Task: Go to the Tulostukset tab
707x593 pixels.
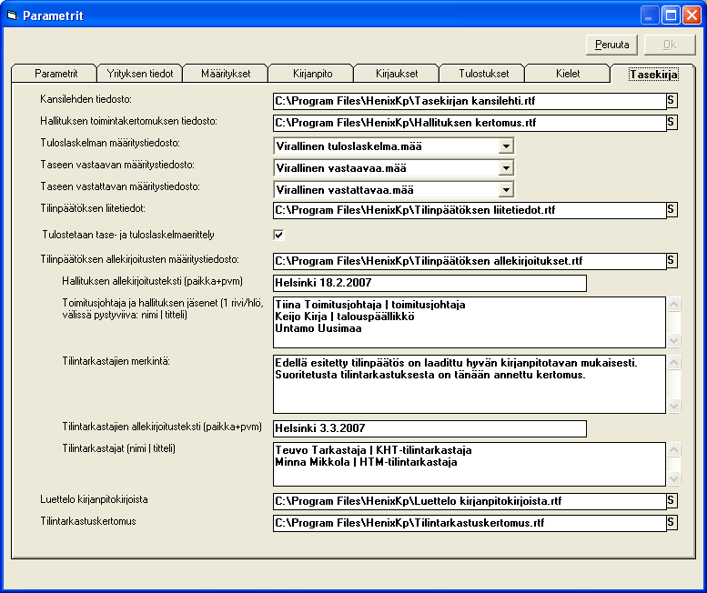Action: pyautogui.click(x=483, y=74)
